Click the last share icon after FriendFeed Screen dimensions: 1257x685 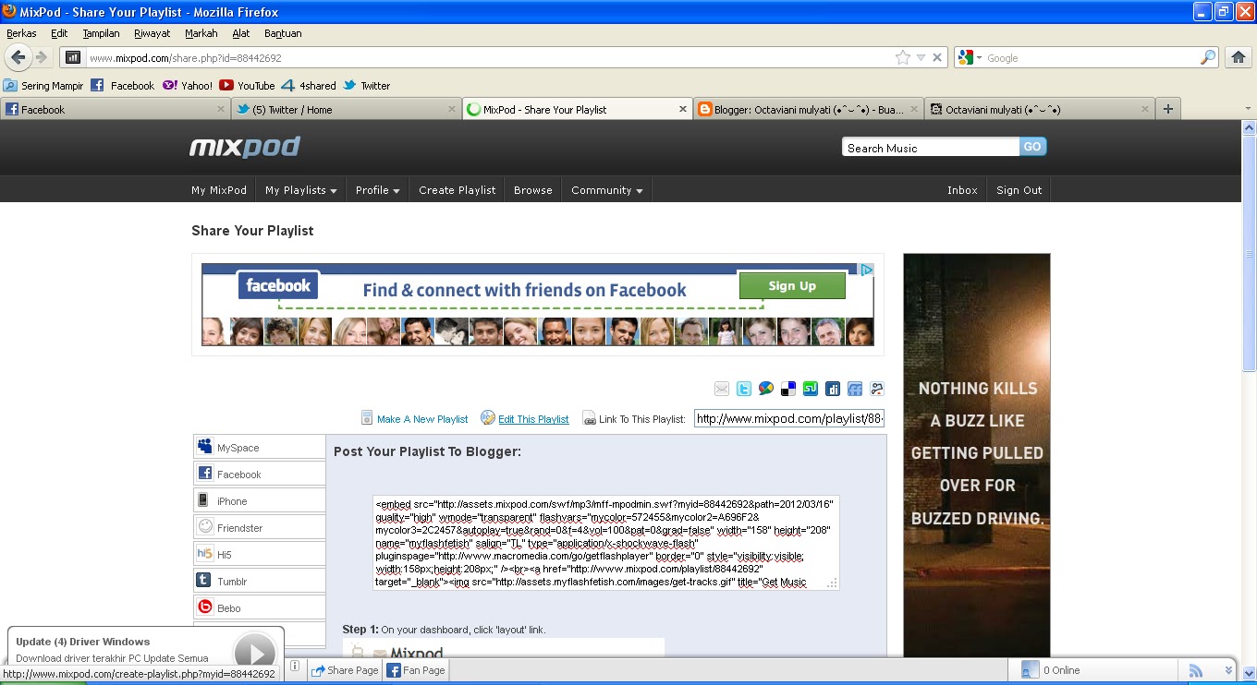pos(877,389)
